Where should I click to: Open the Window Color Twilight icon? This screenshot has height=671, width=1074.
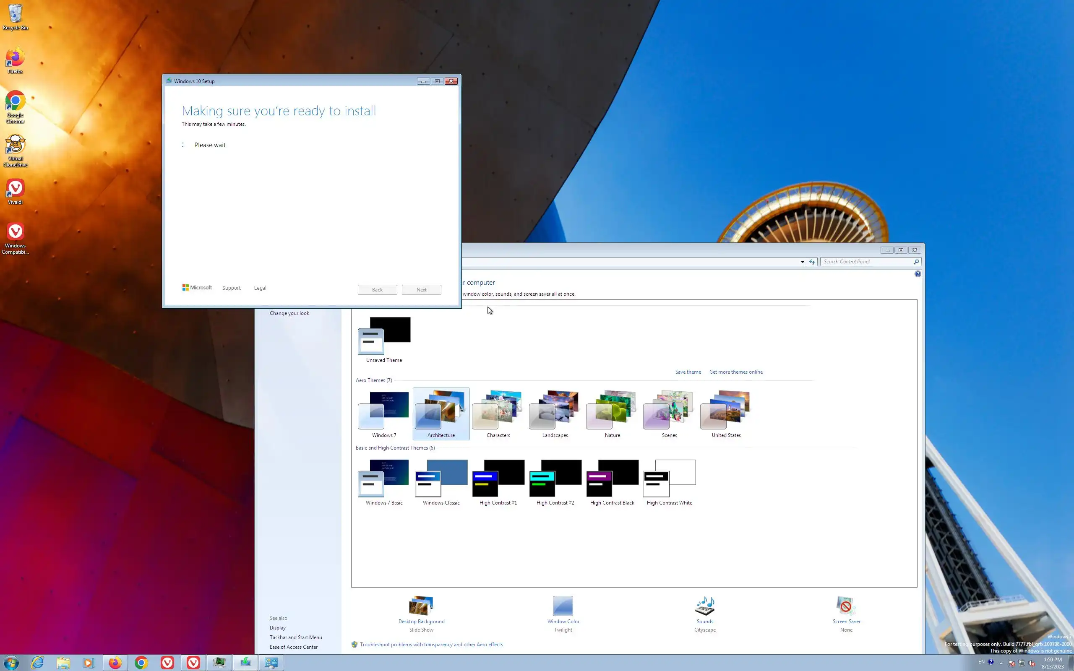(563, 606)
